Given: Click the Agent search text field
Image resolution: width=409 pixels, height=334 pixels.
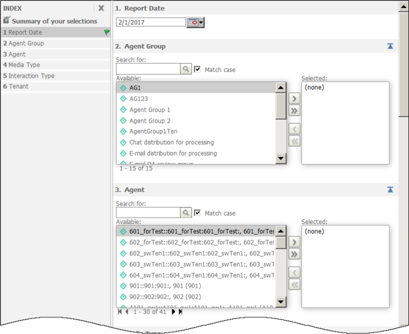Looking at the screenshot, I should (x=148, y=212).
